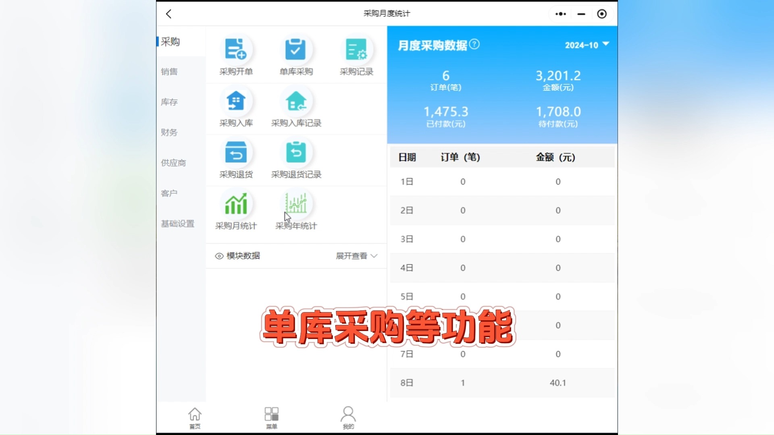The height and width of the screenshot is (435, 774).
Task: Open 采购月统计 chart icon
Action: tap(236, 204)
